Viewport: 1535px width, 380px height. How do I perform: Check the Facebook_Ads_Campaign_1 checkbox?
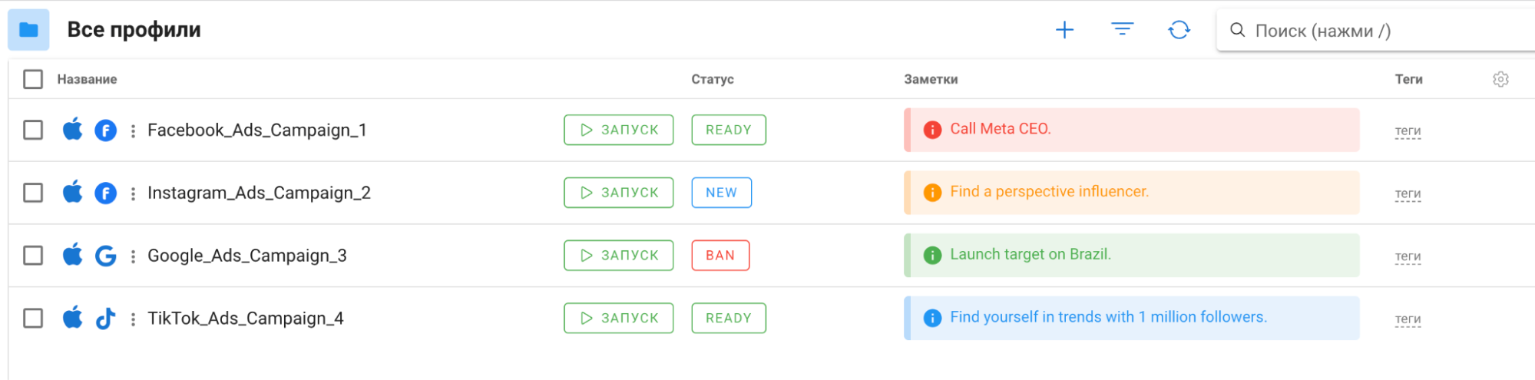click(x=33, y=131)
